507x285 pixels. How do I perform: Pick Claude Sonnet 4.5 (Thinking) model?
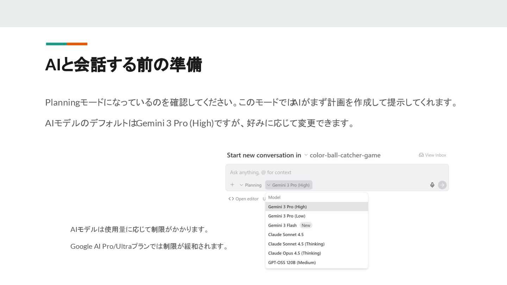pos(317,244)
